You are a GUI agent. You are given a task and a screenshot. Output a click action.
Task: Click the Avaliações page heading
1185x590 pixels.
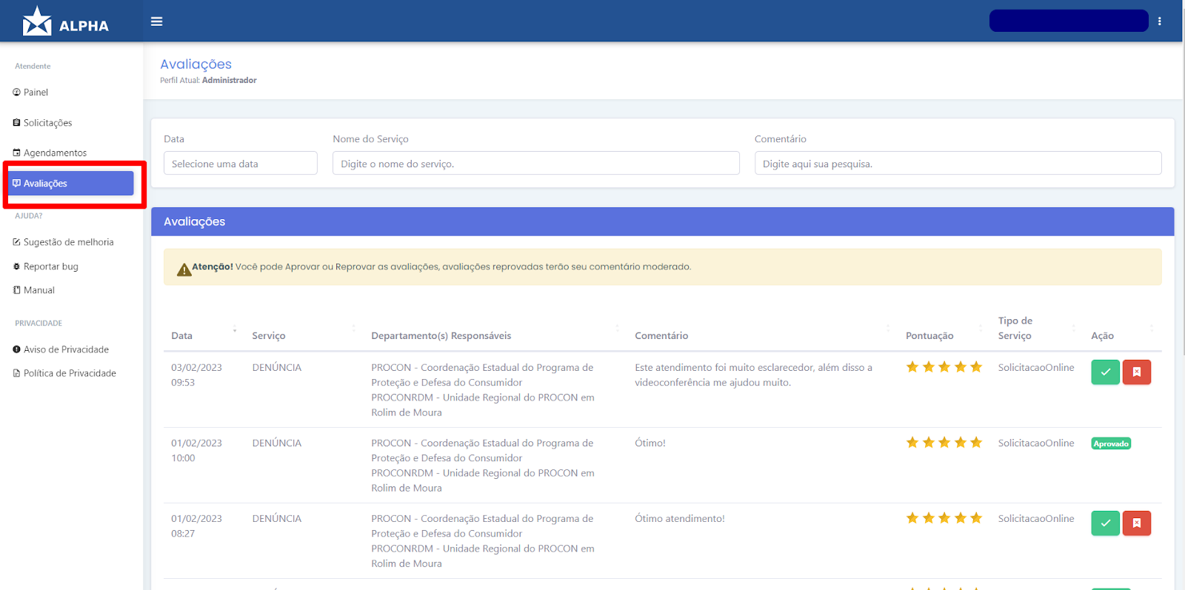tap(196, 64)
